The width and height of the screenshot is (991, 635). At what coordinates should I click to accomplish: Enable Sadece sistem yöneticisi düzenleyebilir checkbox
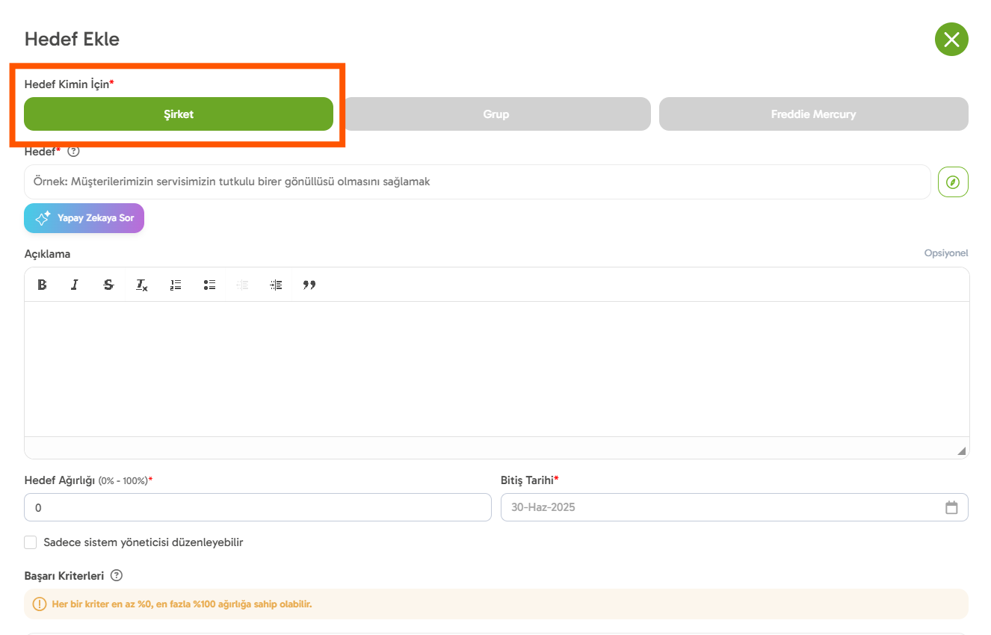[31, 542]
